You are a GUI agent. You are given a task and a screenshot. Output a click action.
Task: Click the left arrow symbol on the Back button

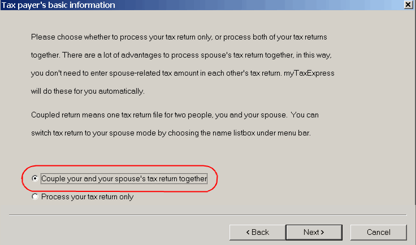click(248, 232)
